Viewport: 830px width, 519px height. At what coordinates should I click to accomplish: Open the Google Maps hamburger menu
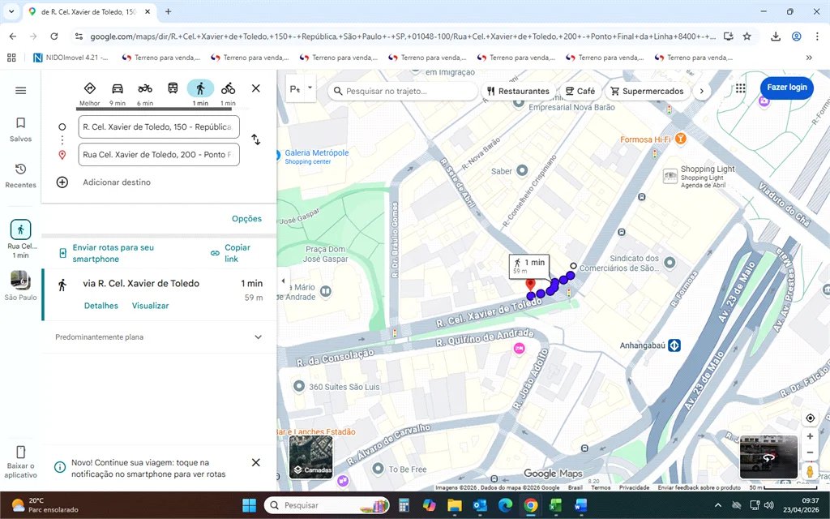[20, 91]
